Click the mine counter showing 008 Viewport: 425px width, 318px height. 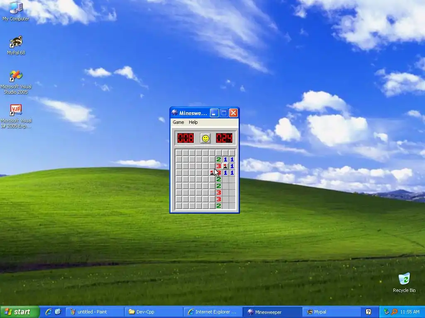(186, 138)
